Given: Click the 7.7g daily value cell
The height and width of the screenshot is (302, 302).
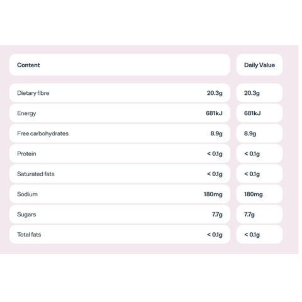Looking at the screenshot, I should tap(259, 215).
